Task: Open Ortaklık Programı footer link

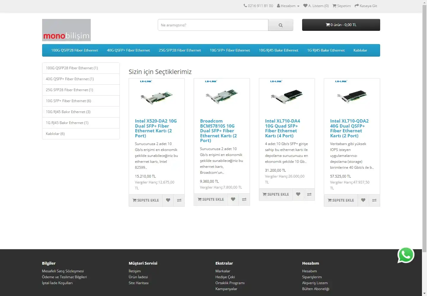Action: pos(230,283)
